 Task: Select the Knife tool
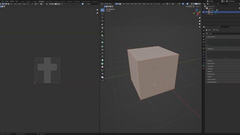tap(102, 57)
